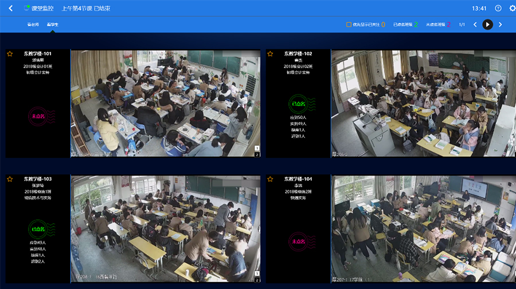Switch room 101 video to camera 2
The width and height of the screenshot is (516, 289).
point(257,154)
